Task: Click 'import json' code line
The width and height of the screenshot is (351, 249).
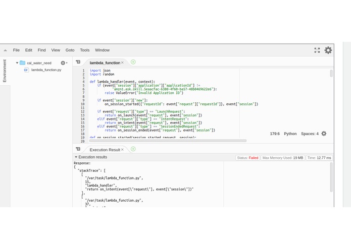Action: [x=100, y=71]
